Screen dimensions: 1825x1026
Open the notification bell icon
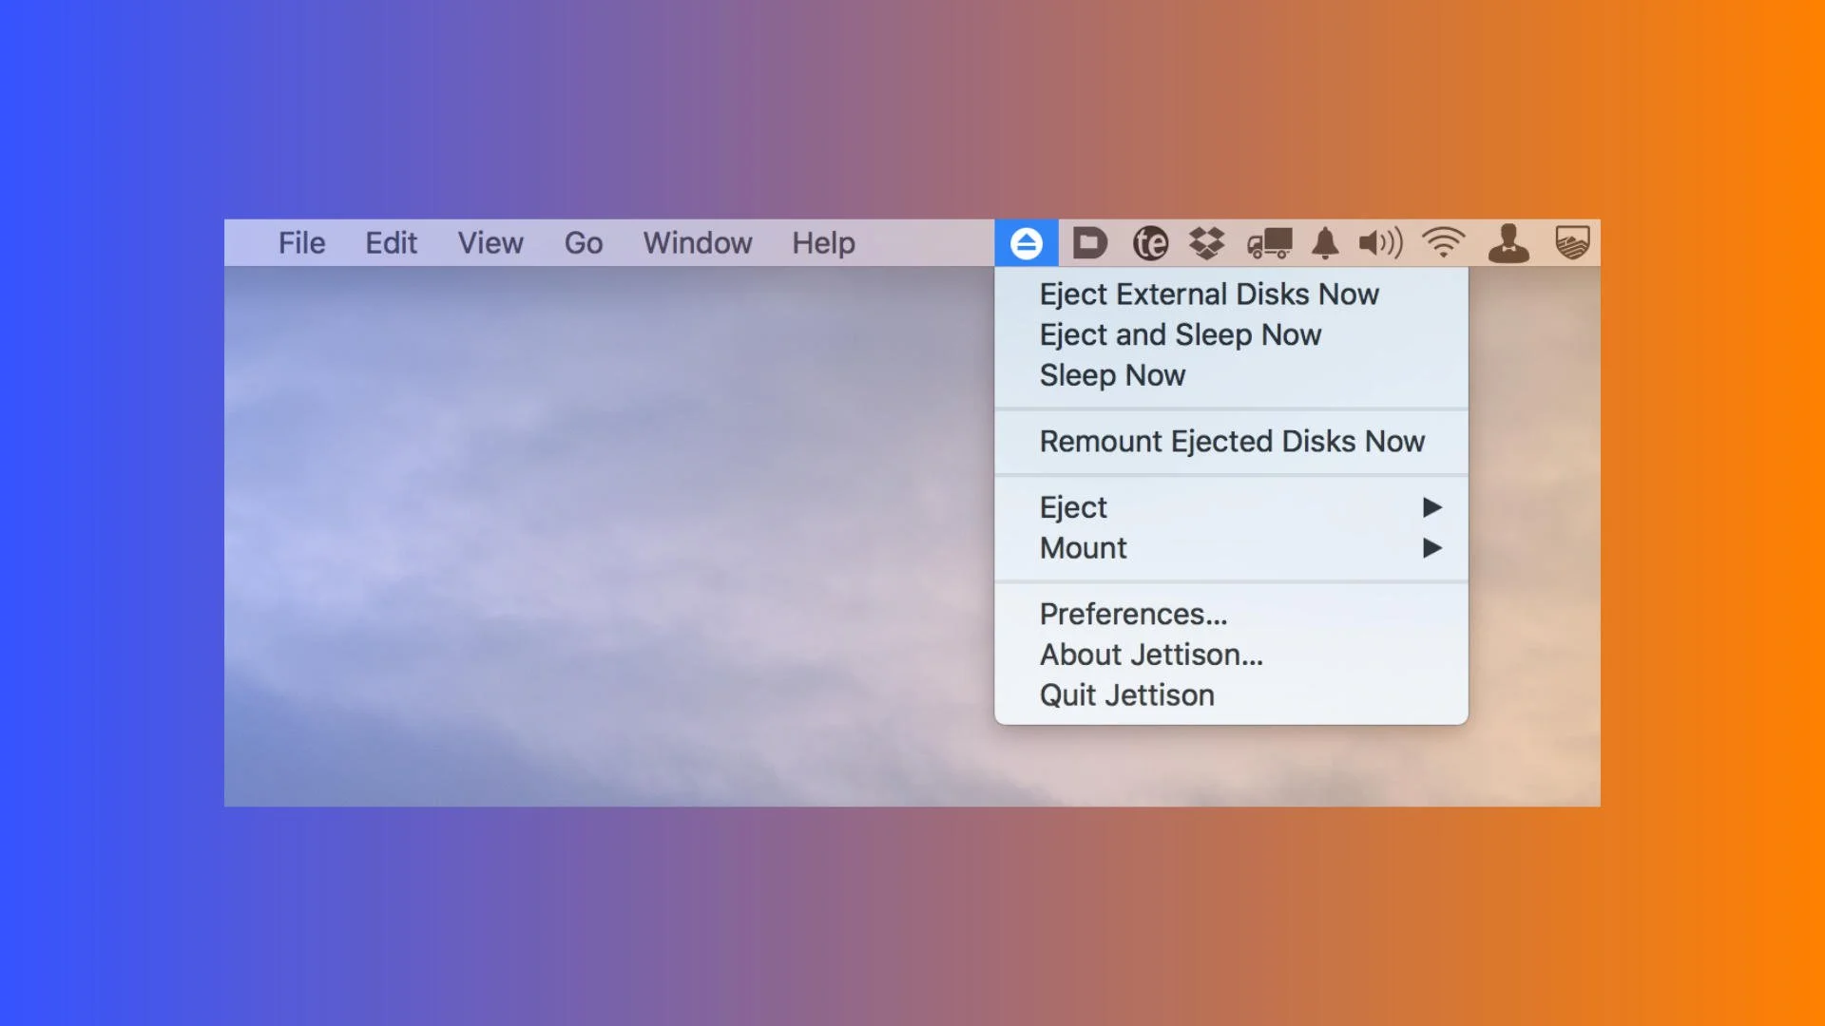(x=1325, y=243)
